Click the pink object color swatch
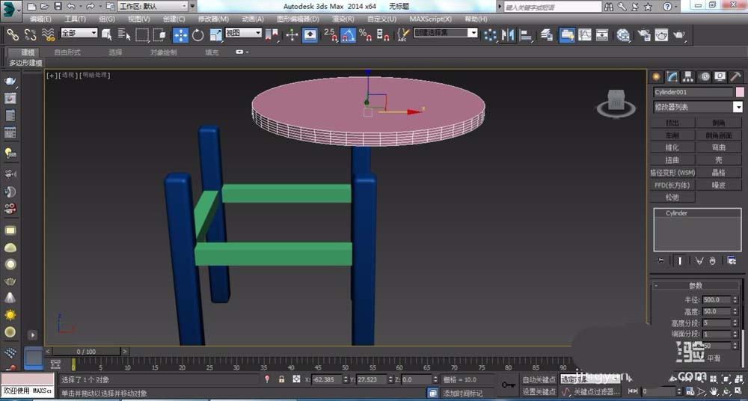 click(x=740, y=92)
